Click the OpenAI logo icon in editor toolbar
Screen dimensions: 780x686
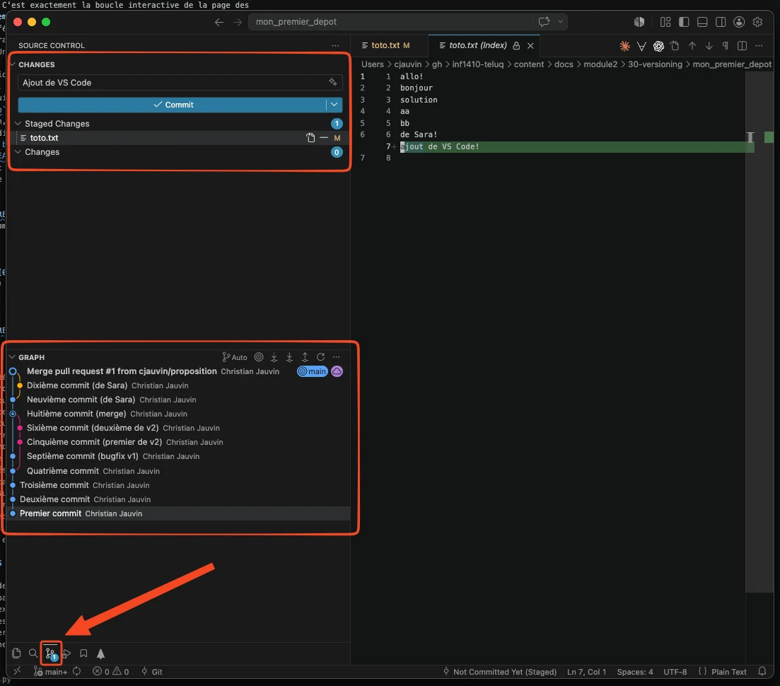(658, 46)
